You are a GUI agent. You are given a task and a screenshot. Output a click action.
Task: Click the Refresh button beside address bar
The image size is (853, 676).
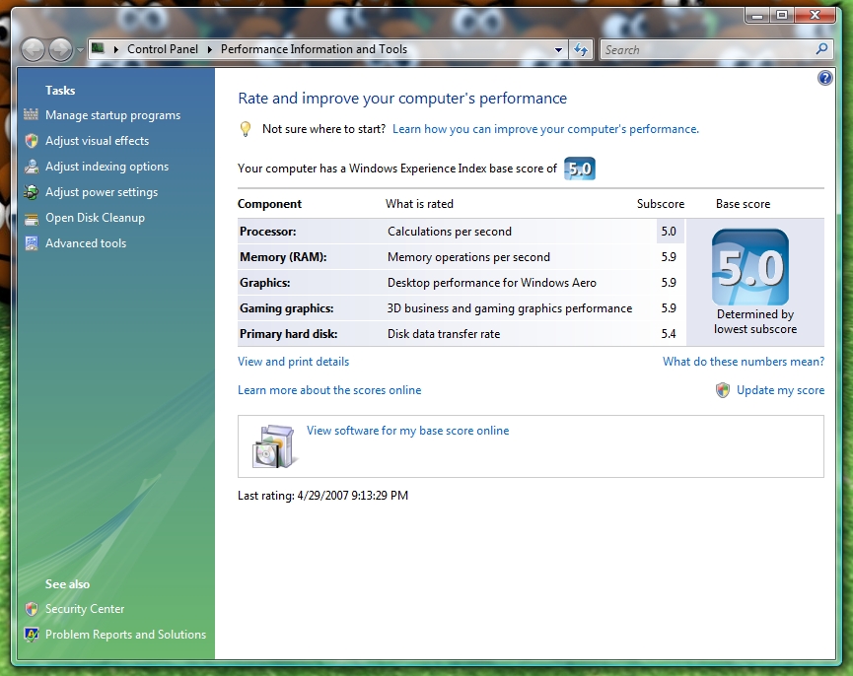point(581,50)
